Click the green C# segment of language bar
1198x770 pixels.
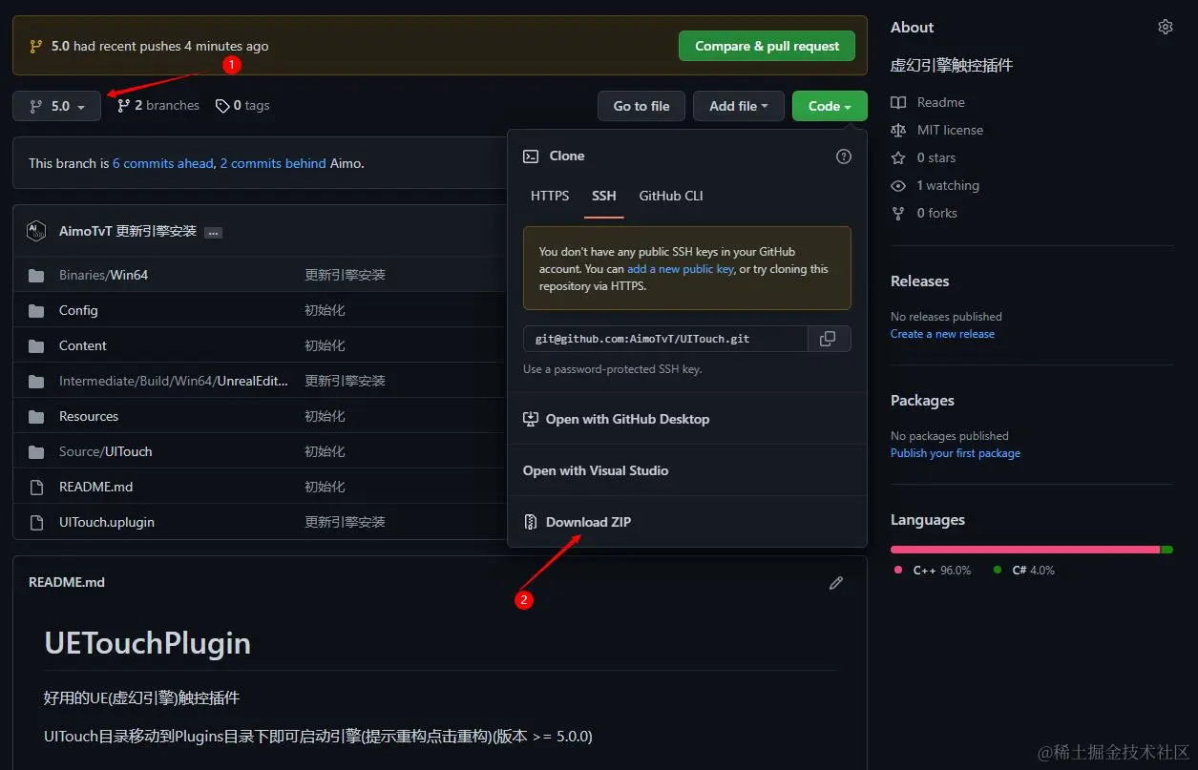(x=1167, y=550)
